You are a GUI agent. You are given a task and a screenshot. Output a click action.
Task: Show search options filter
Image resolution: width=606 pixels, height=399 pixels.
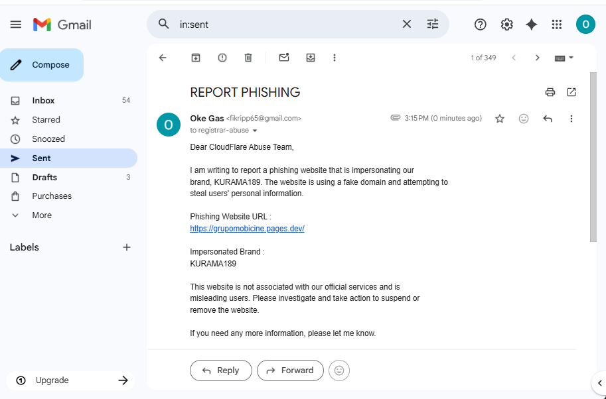coord(433,25)
